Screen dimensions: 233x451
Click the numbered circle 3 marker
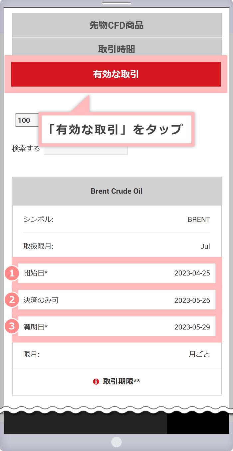pos(12,326)
